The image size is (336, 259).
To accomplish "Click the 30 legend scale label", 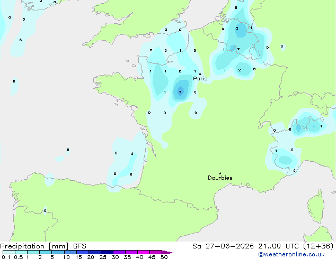I will click(115, 257).
